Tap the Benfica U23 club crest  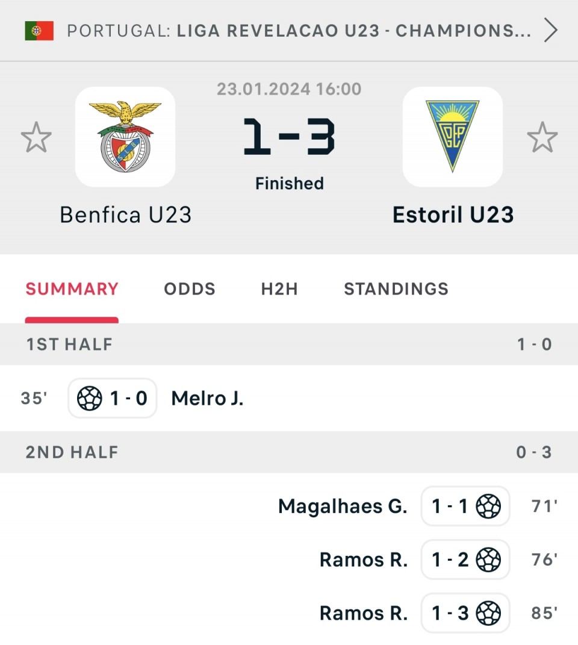(x=125, y=137)
